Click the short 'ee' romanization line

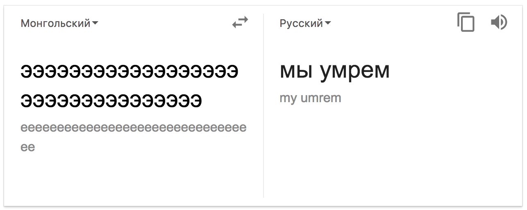[x=28, y=147]
